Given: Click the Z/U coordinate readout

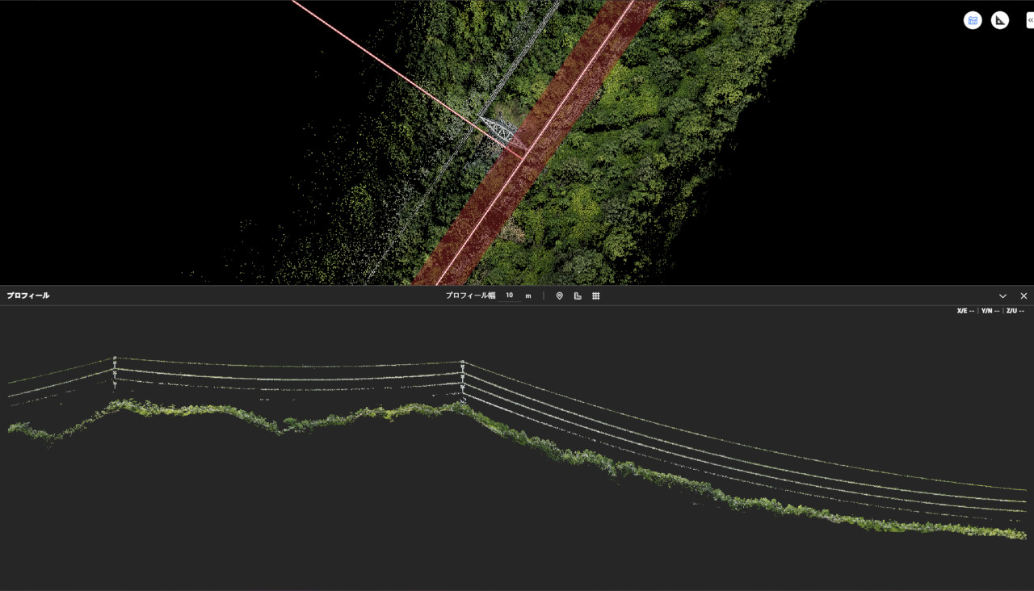Looking at the screenshot, I should click(x=1015, y=311).
